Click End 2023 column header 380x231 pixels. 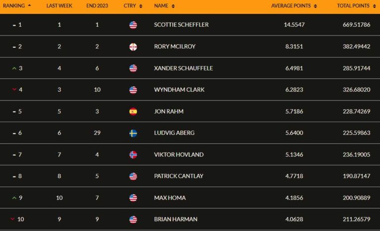coord(97,6)
